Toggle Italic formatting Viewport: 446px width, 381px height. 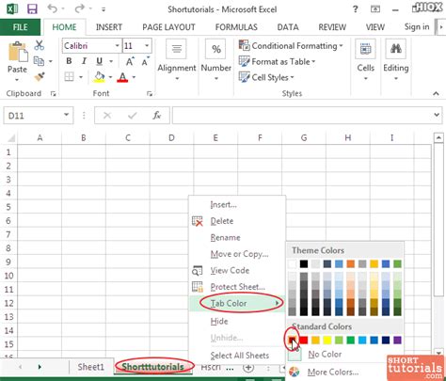tap(84, 61)
